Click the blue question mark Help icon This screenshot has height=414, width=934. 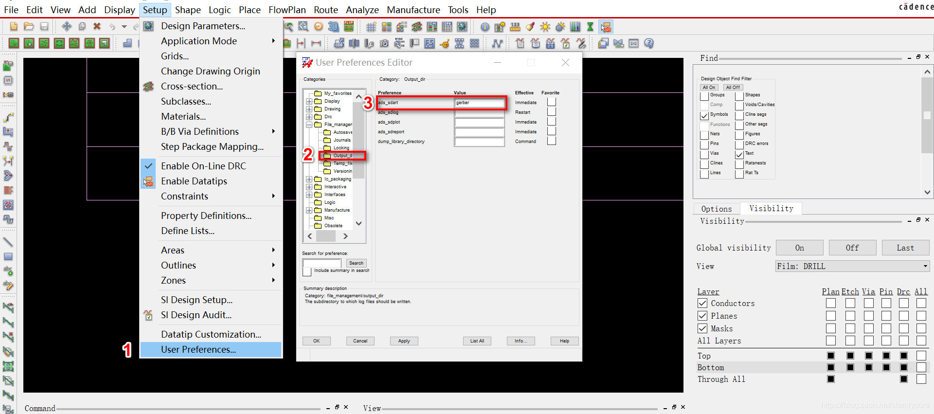pos(648,43)
